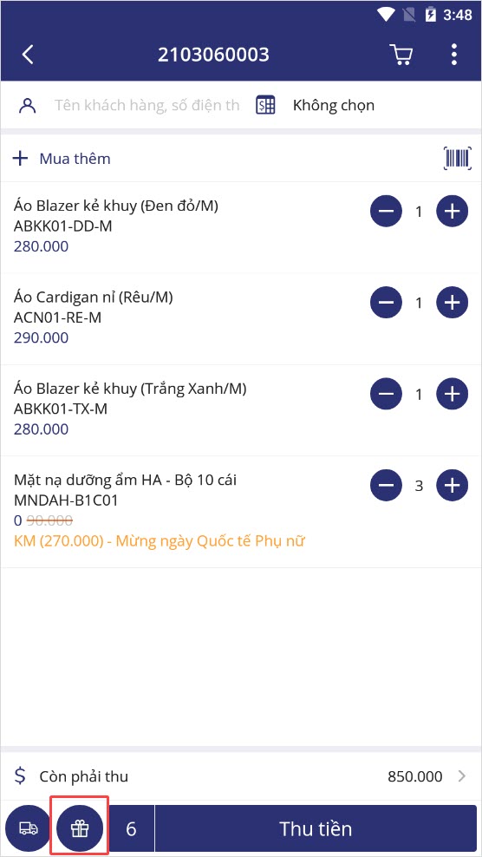The height and width of the screenshot is (857, 482).
Task: Expand the Còn phải thu chevron
Action: [x=462, y=776]
